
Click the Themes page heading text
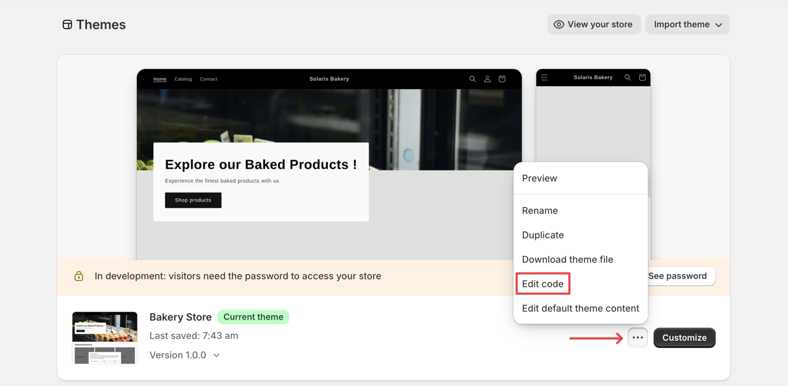101,25
